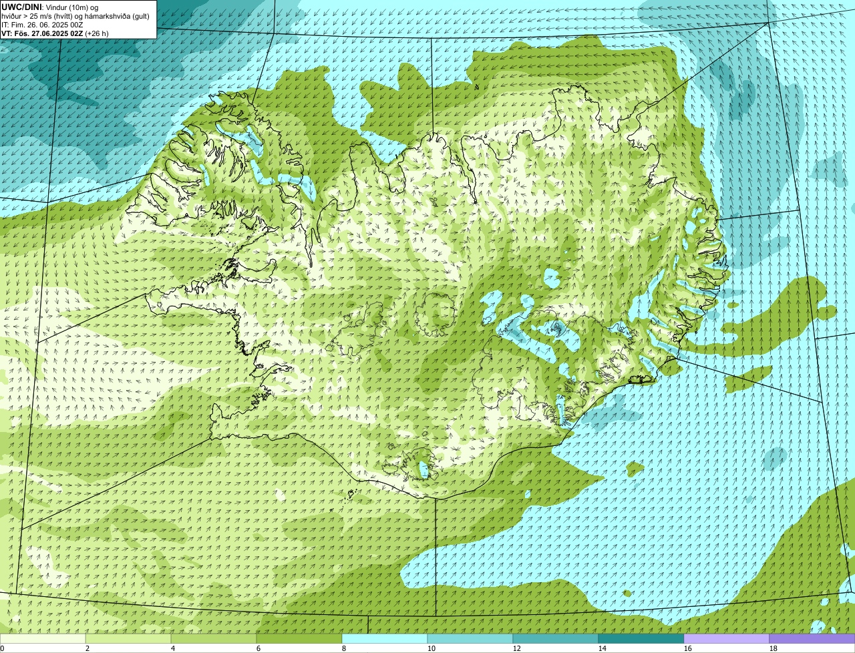Click the 16–18 m/s light purple legend swatch
The width and height of the screenshot is (855, 653).
727,639
